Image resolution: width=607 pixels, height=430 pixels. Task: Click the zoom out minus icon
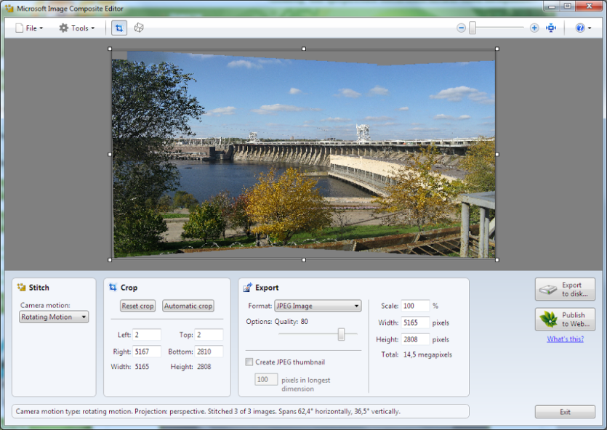[x=461, y=28]
